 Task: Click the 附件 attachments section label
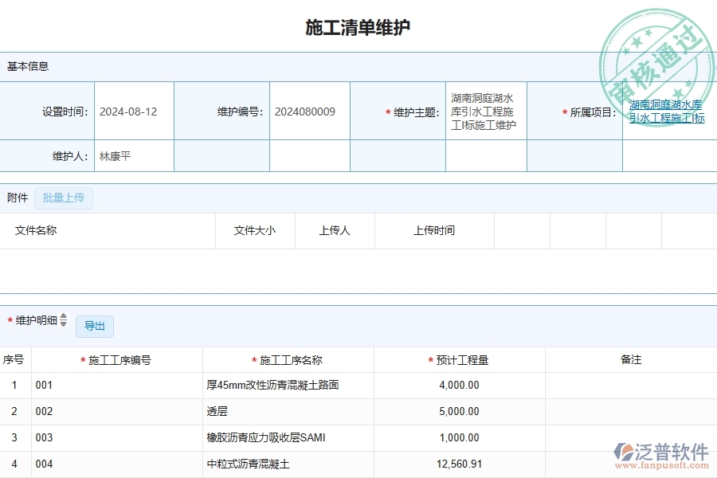coord(17,198)
